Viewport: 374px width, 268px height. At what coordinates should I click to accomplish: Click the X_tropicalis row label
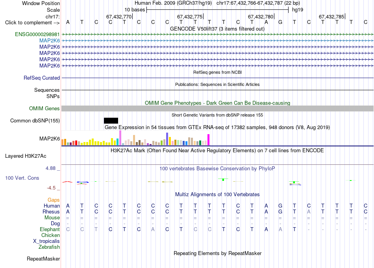pos(46,241)
